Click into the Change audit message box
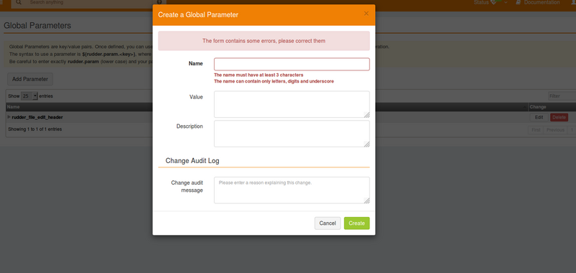 292,190
